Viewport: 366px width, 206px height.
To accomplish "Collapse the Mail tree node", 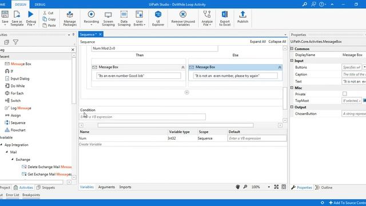I will [7, 152].
